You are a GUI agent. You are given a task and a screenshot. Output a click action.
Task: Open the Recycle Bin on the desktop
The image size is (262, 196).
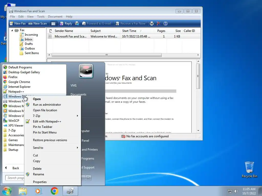(249, 169)
